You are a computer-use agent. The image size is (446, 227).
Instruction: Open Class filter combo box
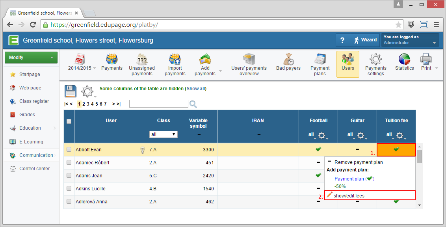click(164, 134)
